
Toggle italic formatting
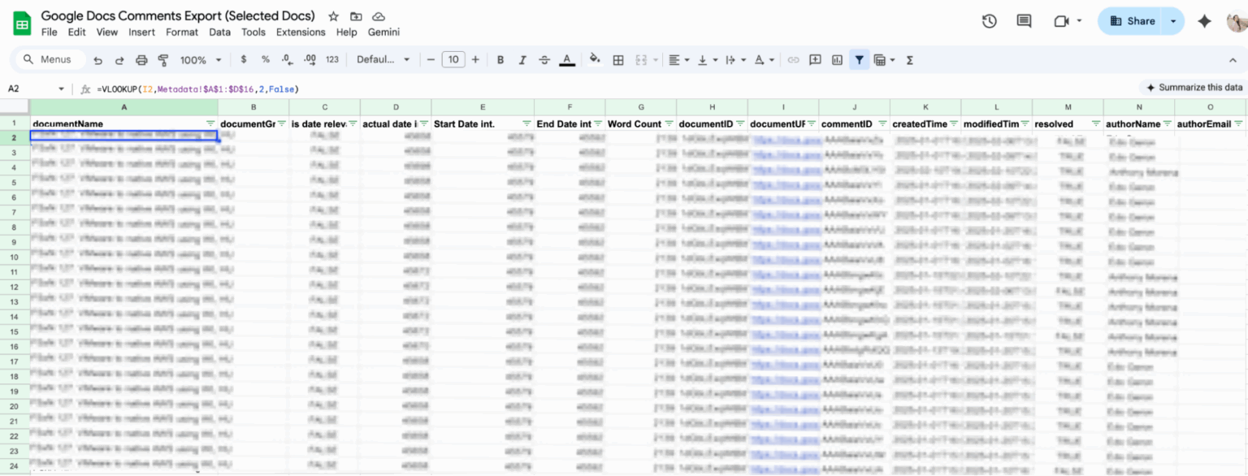pos(522,60)
